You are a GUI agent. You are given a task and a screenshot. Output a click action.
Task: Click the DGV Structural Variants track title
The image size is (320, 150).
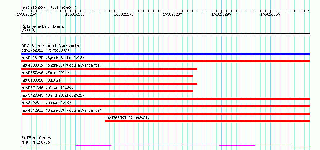50,46
